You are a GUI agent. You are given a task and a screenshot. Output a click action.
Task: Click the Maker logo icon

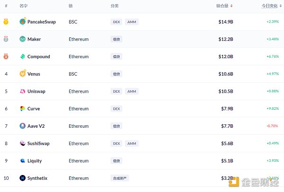click(23, 39)
